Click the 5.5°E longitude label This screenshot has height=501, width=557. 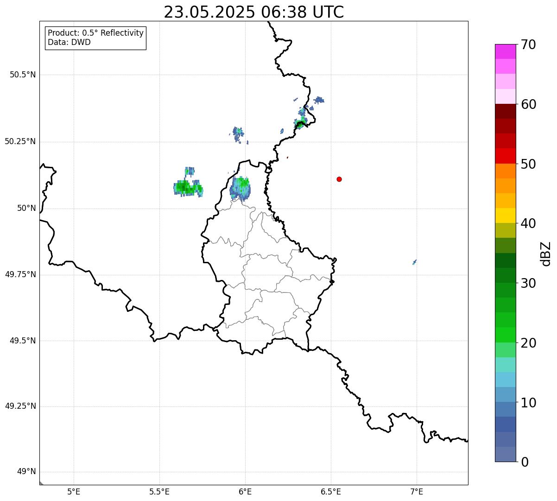tap(159, 492)
